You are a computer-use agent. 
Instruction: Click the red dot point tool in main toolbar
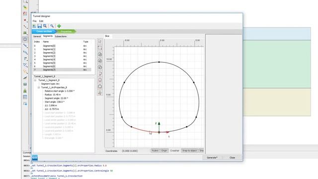25,20
